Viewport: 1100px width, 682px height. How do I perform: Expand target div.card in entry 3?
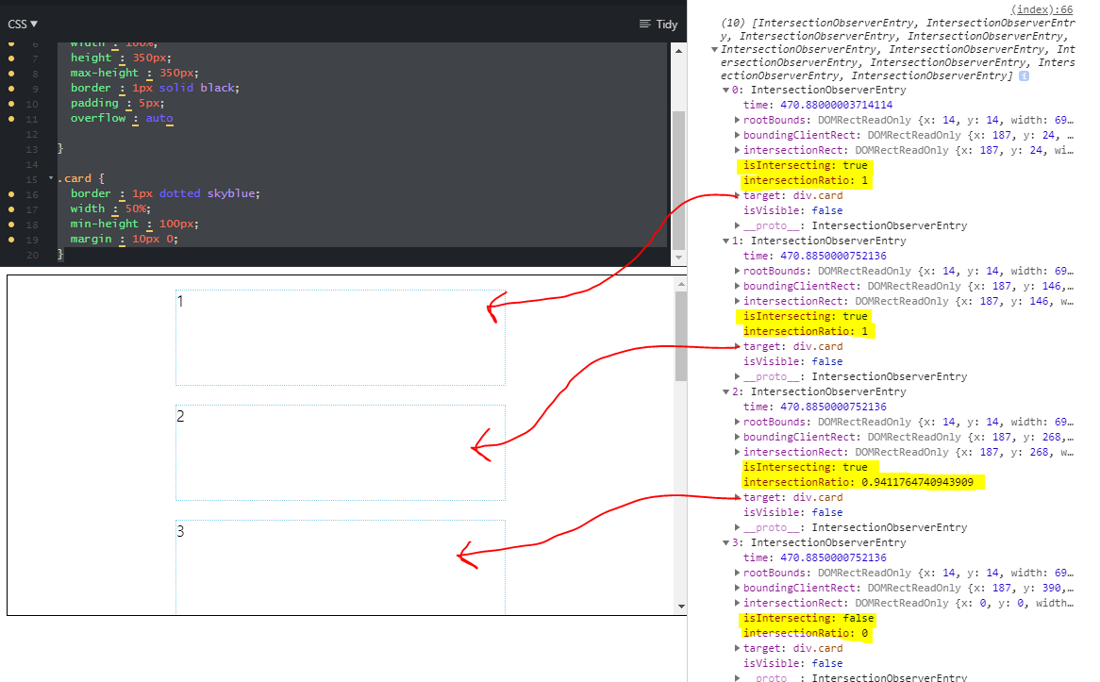[x=738, y=648]
